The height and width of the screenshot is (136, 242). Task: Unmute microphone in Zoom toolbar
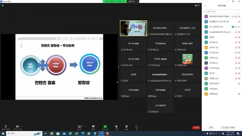click(x=5, y=127)
